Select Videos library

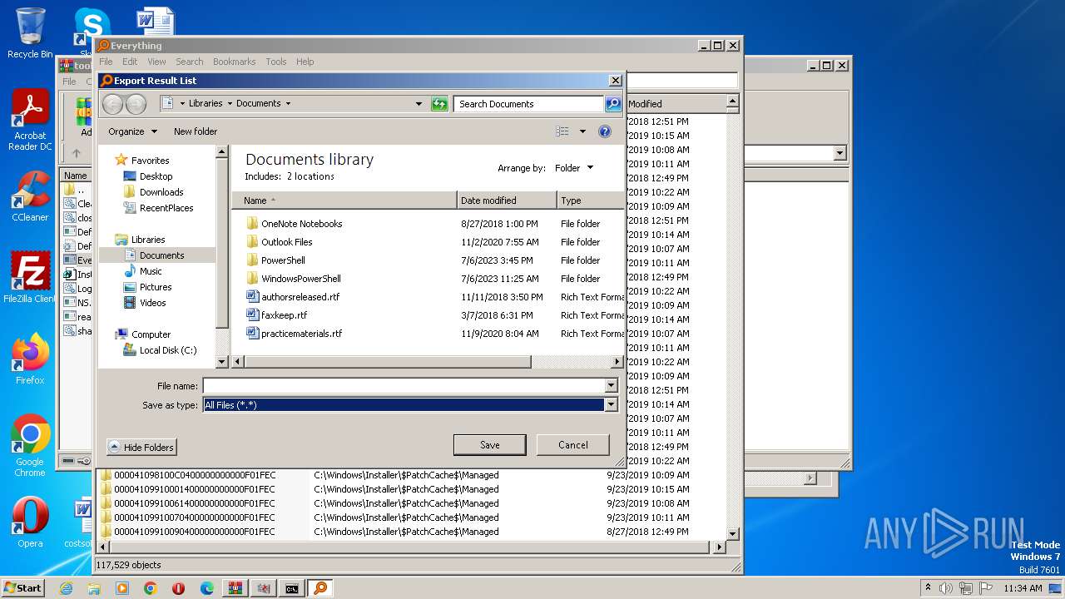click(x=153, y=303)
